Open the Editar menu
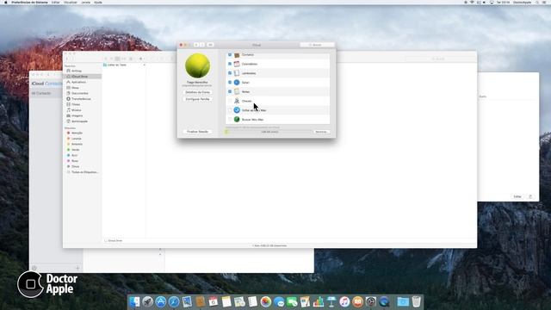 (55, 2)
